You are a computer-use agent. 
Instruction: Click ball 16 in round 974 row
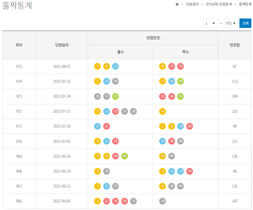[172, 81]
